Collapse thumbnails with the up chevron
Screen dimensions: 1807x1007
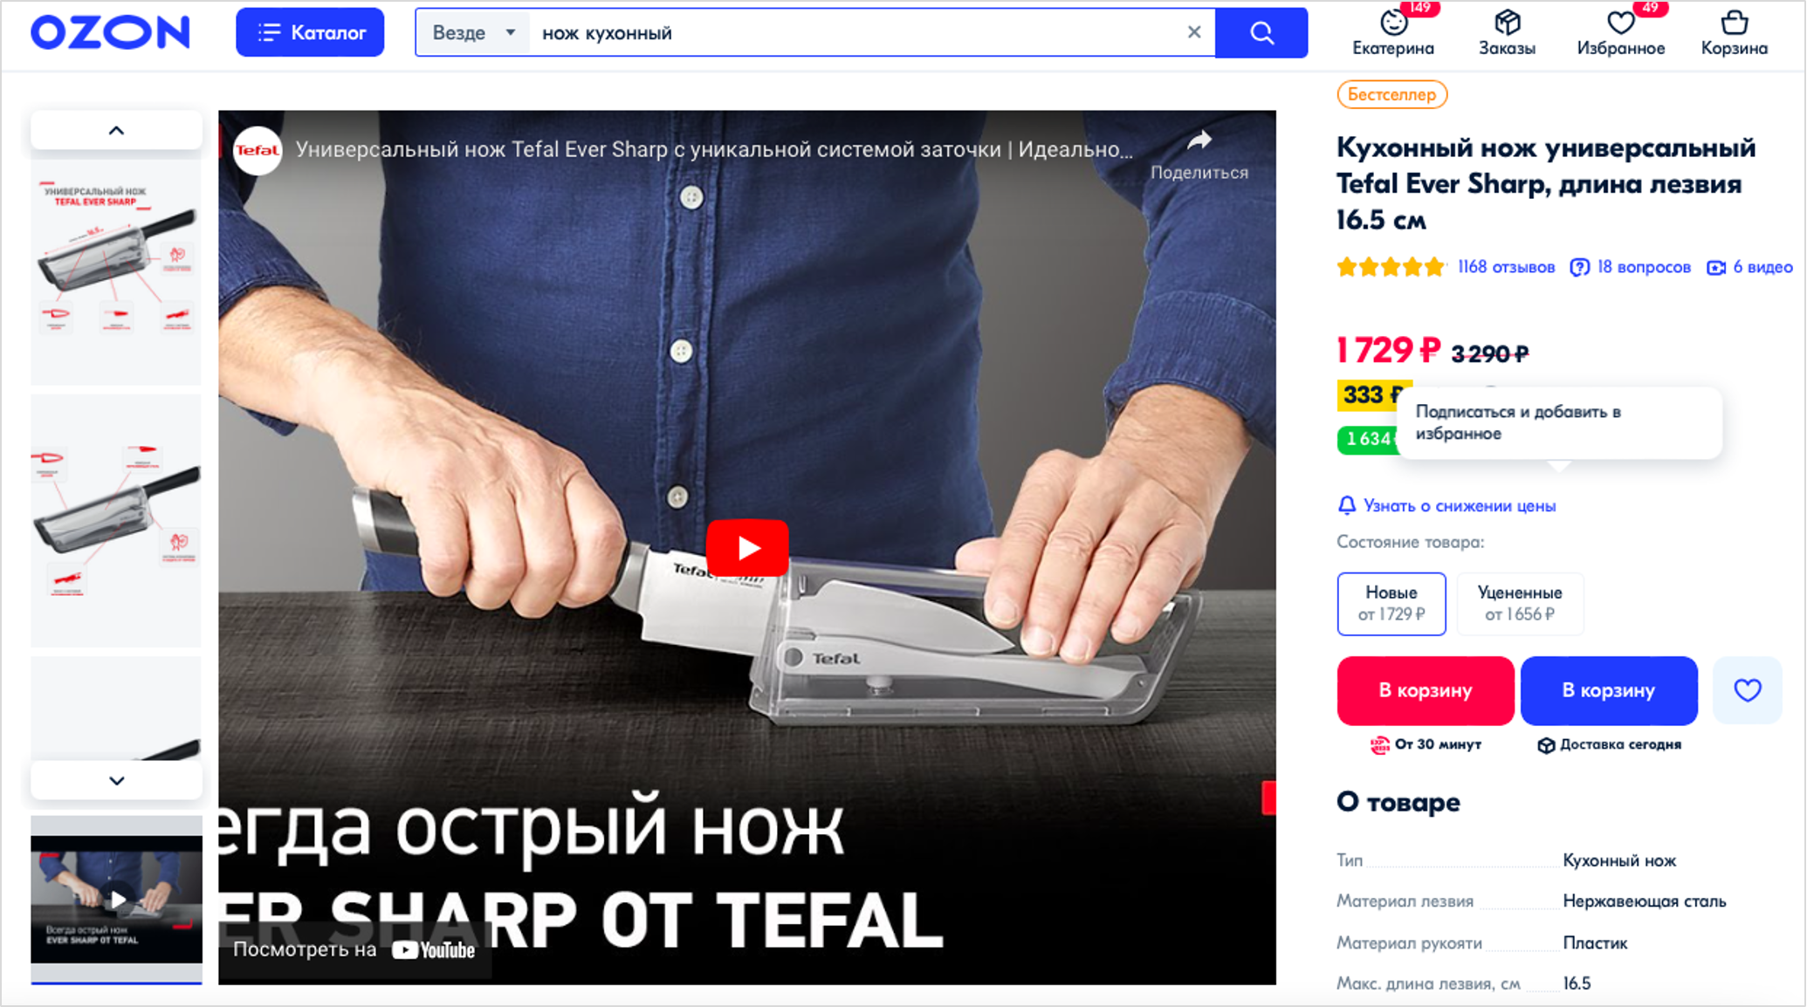(116, 130)
